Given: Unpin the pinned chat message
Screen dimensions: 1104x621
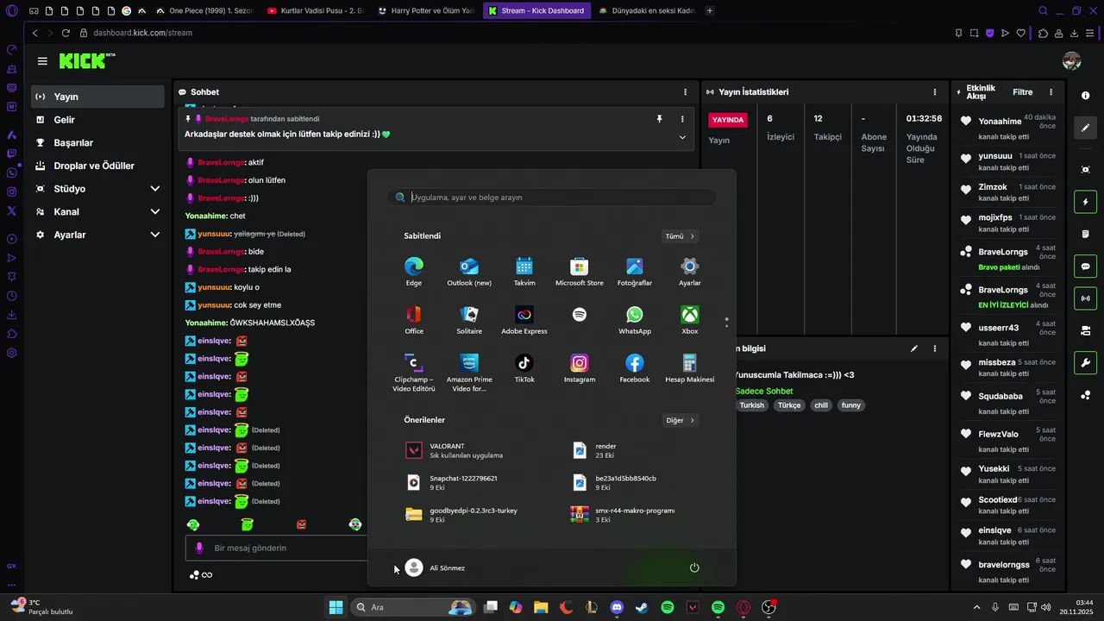Looking at the screenshot, I should tap(659, 119).
